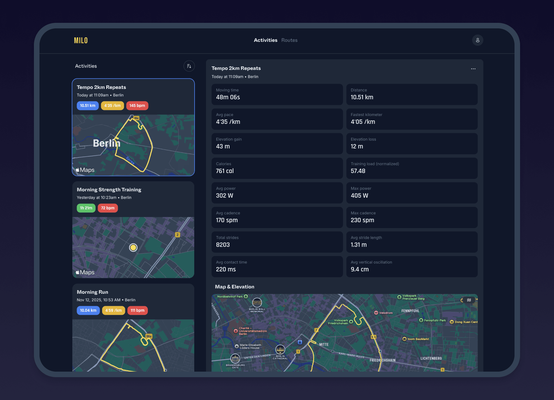Click the train station icon near Mitte

pyautogui.click(x=300, y=342)
